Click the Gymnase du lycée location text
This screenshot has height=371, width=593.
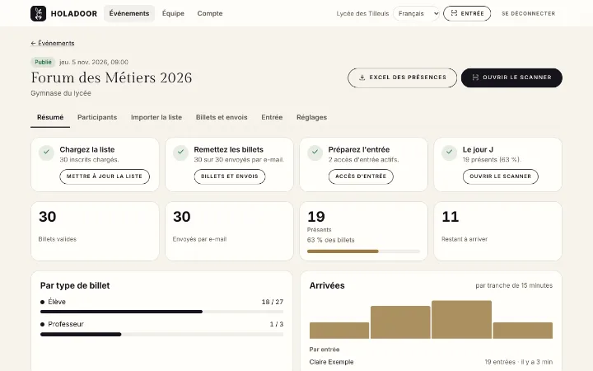(61, 93)
